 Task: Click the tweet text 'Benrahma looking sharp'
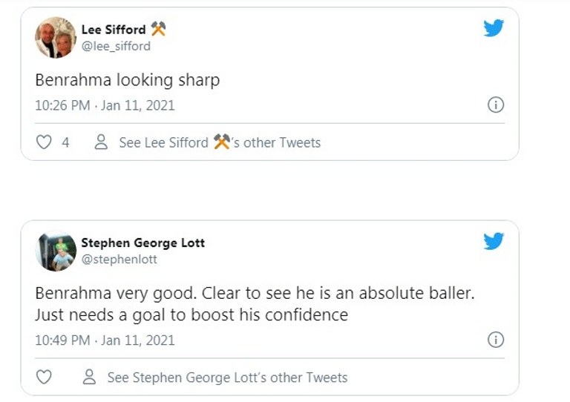tap(127, 80)
